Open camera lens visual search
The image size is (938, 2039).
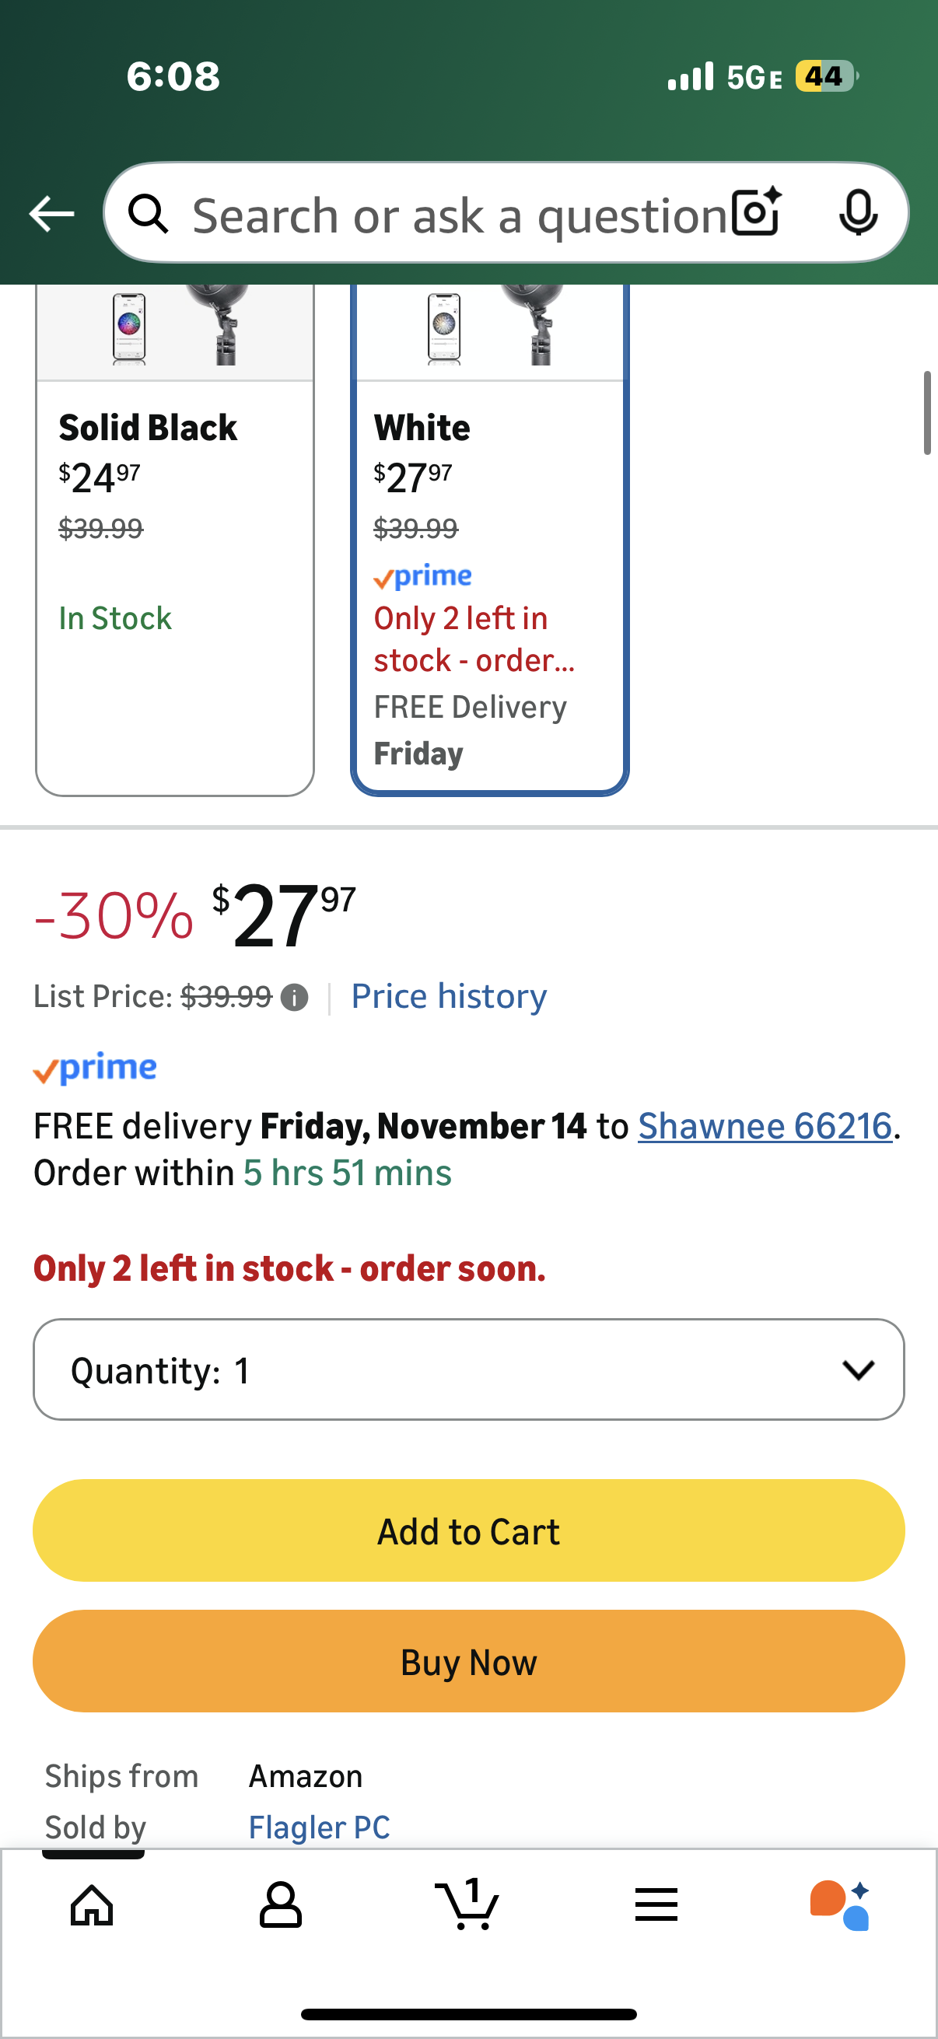click(x=756, y=212)
